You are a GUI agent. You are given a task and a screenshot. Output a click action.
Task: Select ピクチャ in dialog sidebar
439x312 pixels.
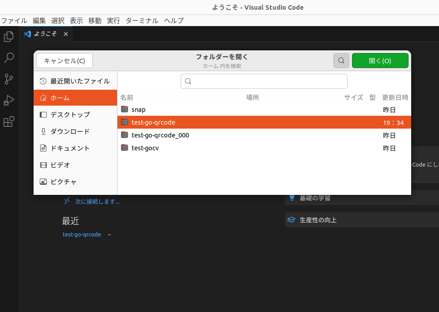coord(76,182)
